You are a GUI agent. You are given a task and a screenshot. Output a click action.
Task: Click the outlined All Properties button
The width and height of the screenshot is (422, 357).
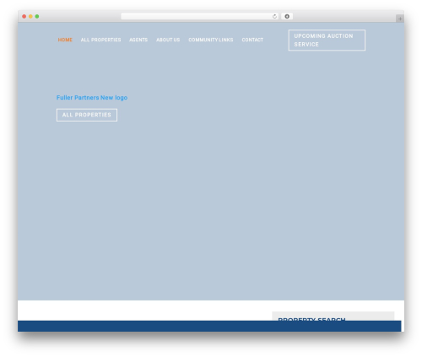pos(87,115)
